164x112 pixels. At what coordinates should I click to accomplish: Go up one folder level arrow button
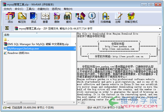pyautogui.click(x=7, y=28)
